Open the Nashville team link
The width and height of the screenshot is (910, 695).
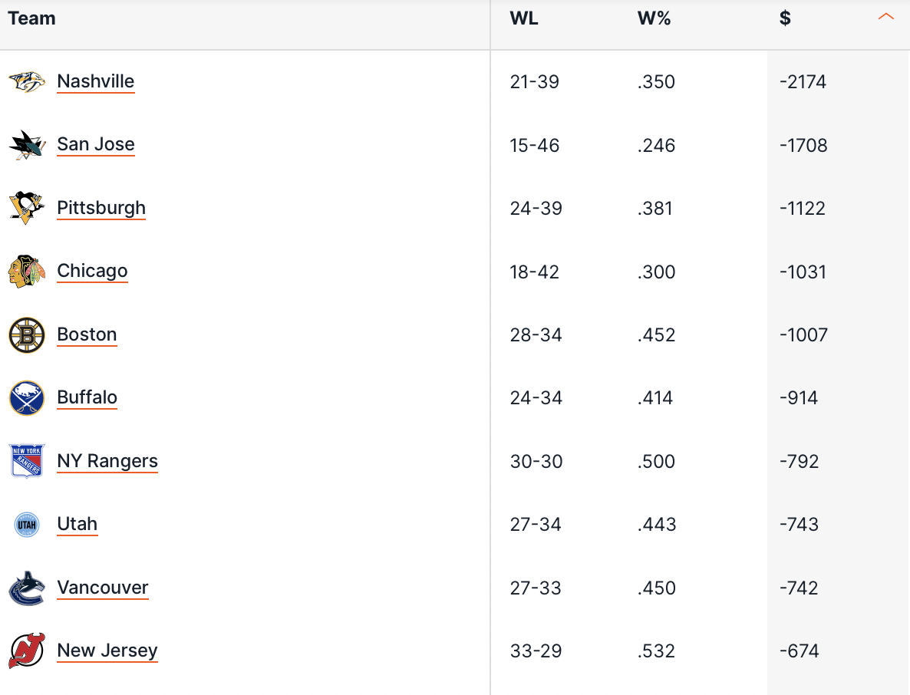point(95,81)
